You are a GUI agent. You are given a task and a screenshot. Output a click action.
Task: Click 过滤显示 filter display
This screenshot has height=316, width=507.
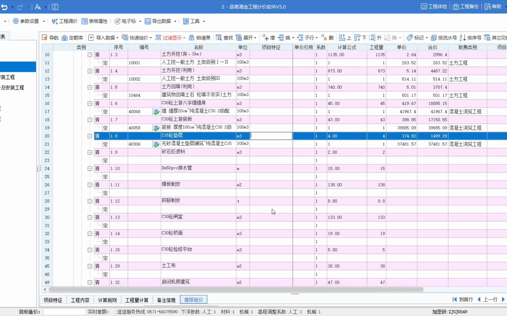point(169,37)
